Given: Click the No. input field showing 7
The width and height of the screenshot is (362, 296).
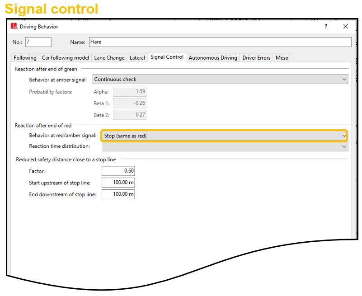Looking at the screenshot, I should click(38, 42).
